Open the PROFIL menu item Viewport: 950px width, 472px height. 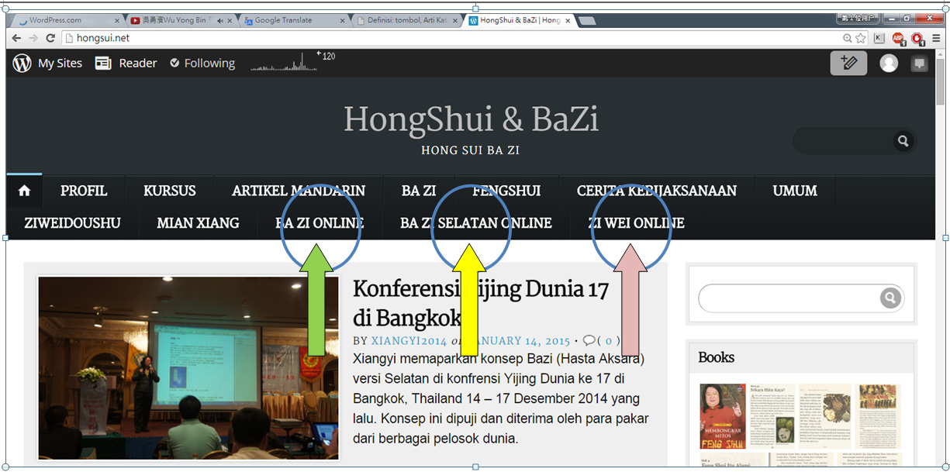(x=84, y=191)
